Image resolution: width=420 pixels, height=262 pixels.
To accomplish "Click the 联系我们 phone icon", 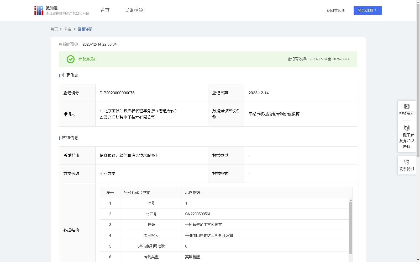I will pyautogui.click(x=407, y=162).
